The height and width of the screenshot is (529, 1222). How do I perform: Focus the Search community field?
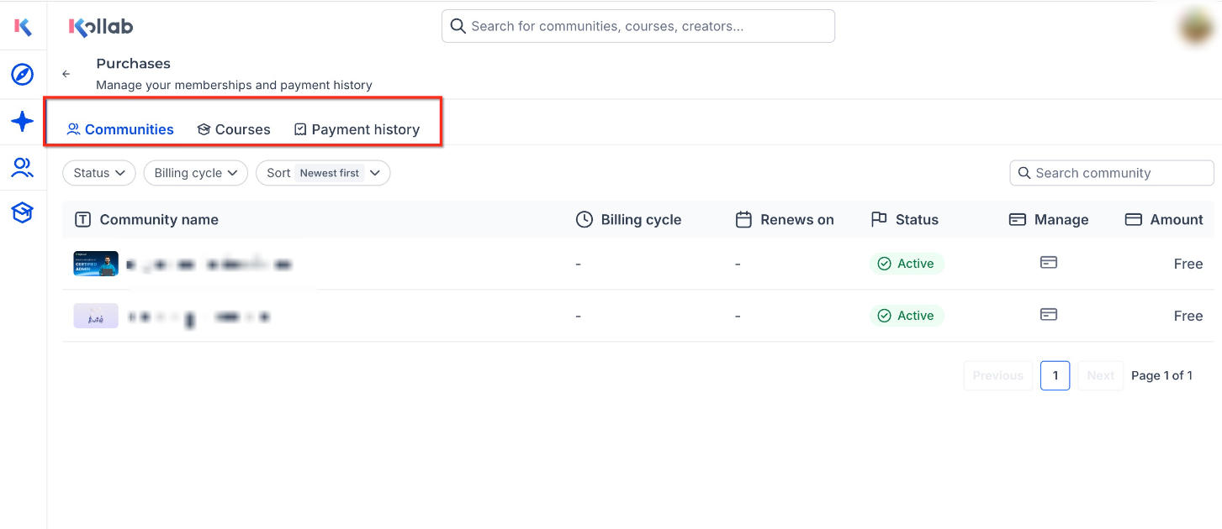[1112, 173]
